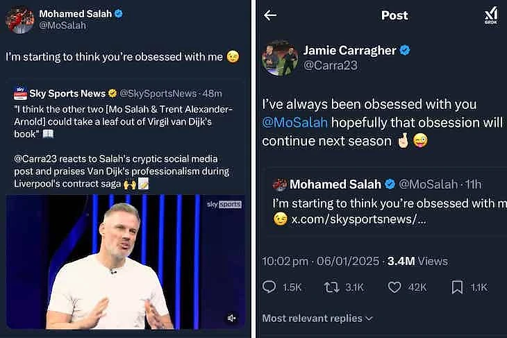
Task: Like Carragher's post with the heart
Action: tap(394, 287)
